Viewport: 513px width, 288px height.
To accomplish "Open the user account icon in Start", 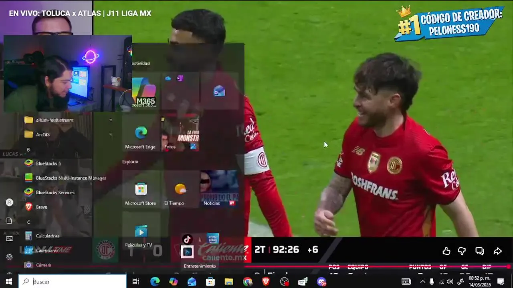I will (9, 202).
